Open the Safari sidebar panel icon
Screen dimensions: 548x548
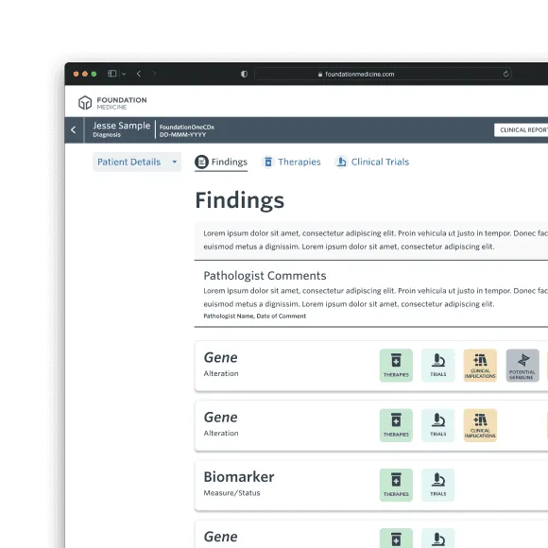coord(111,74)
